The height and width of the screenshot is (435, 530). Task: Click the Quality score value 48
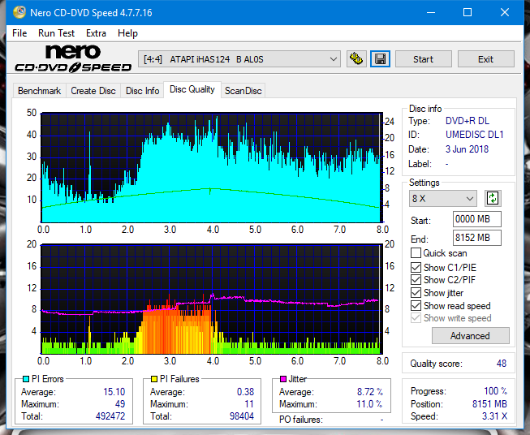pos(502,364)
